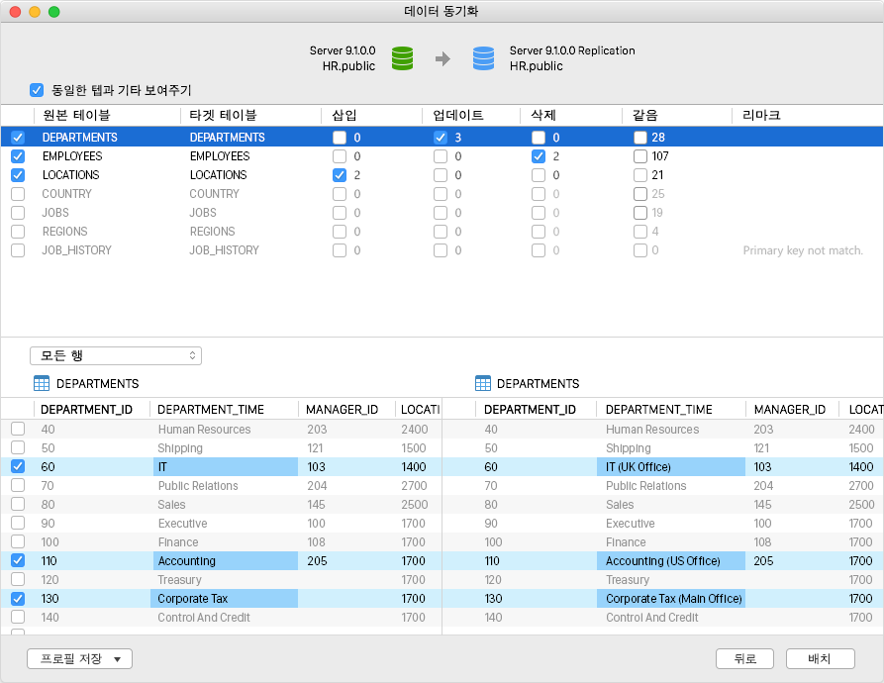
Task: Click the left DEPARTMENTS table icon
Action: (x=42, y=383)
